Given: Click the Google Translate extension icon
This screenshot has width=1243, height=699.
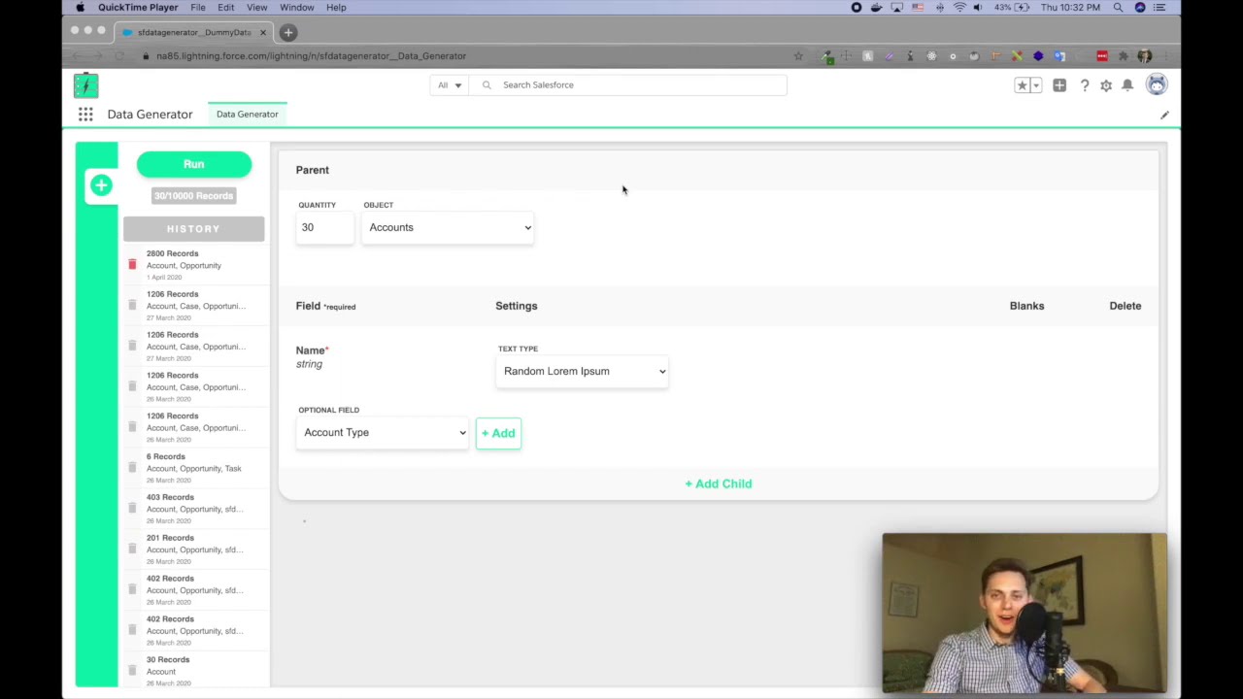Looking at the screenshot, I should click(x=1059, y=55).
